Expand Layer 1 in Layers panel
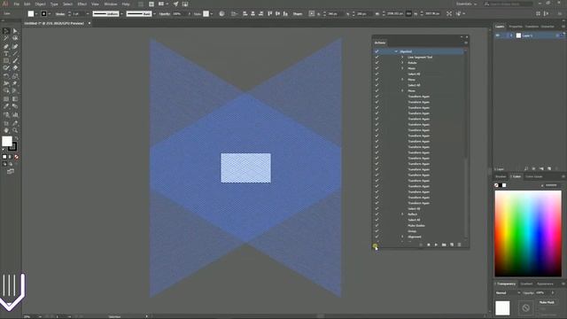The width and height of the screenshot is (567, 319). (x=511, y=35)
